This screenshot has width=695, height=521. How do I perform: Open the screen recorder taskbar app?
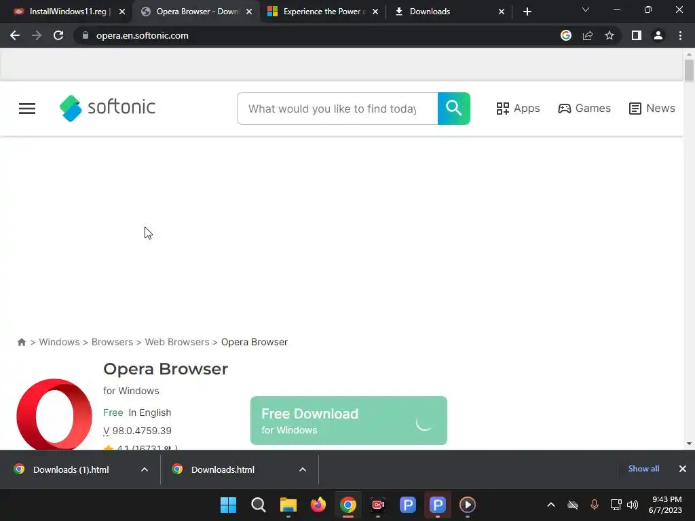pos(377,505)
